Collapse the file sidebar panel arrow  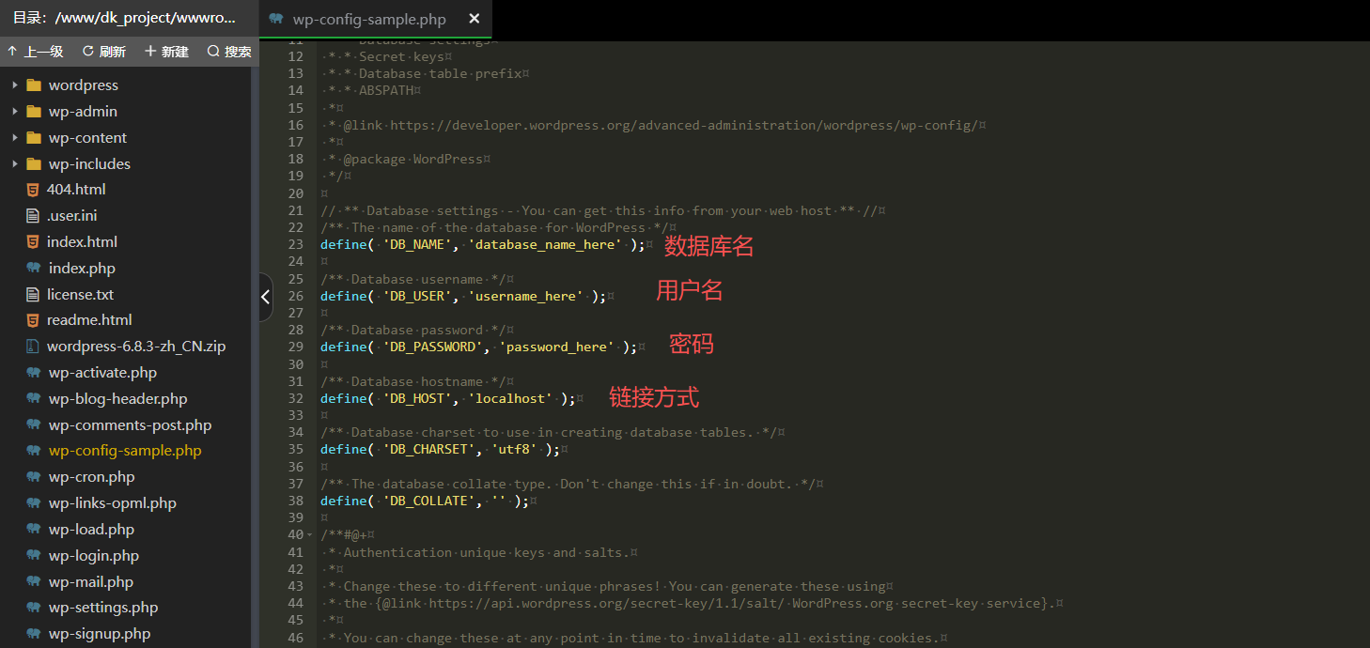tap(265, 297)
